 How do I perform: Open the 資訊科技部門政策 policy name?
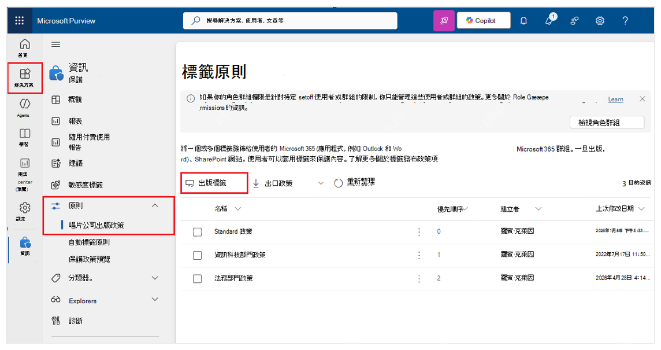(240, 255)
